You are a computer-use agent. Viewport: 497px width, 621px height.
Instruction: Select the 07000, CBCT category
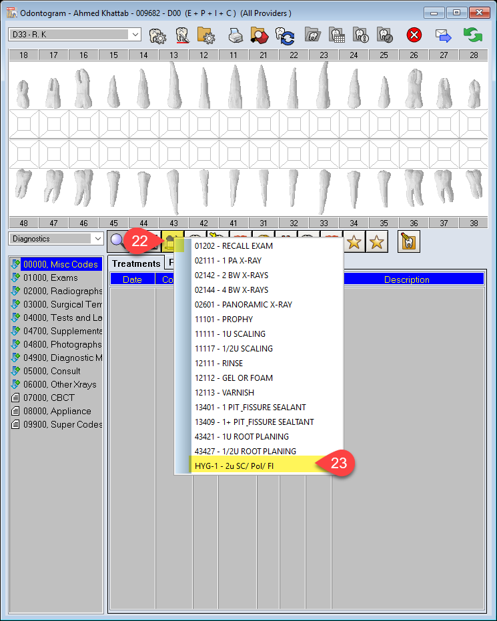[49, 398]
